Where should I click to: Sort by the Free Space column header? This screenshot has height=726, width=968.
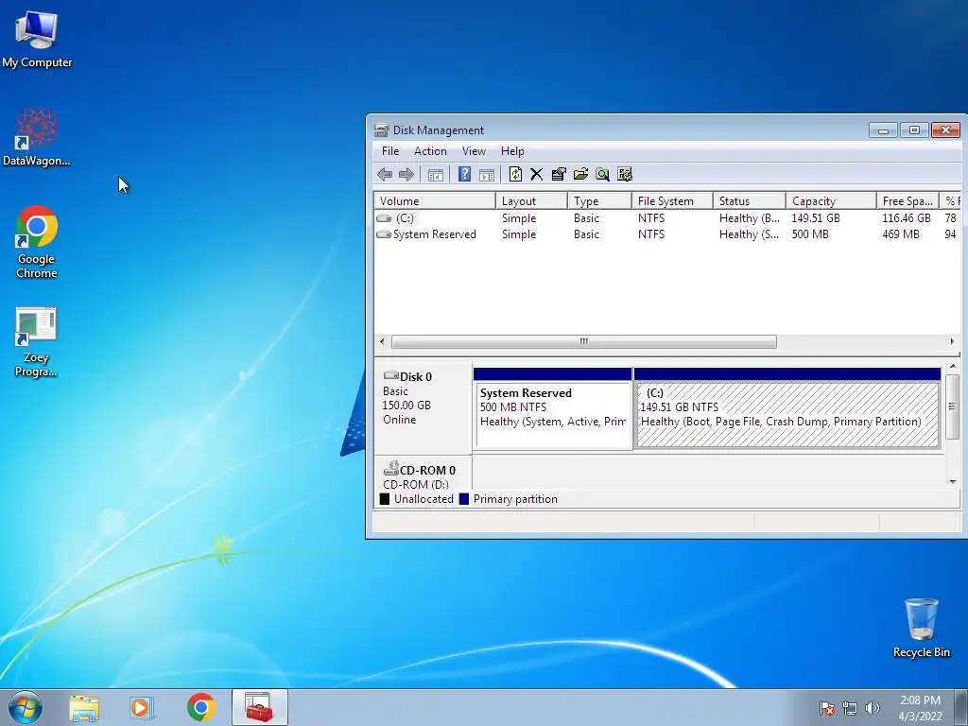[907, 201]
